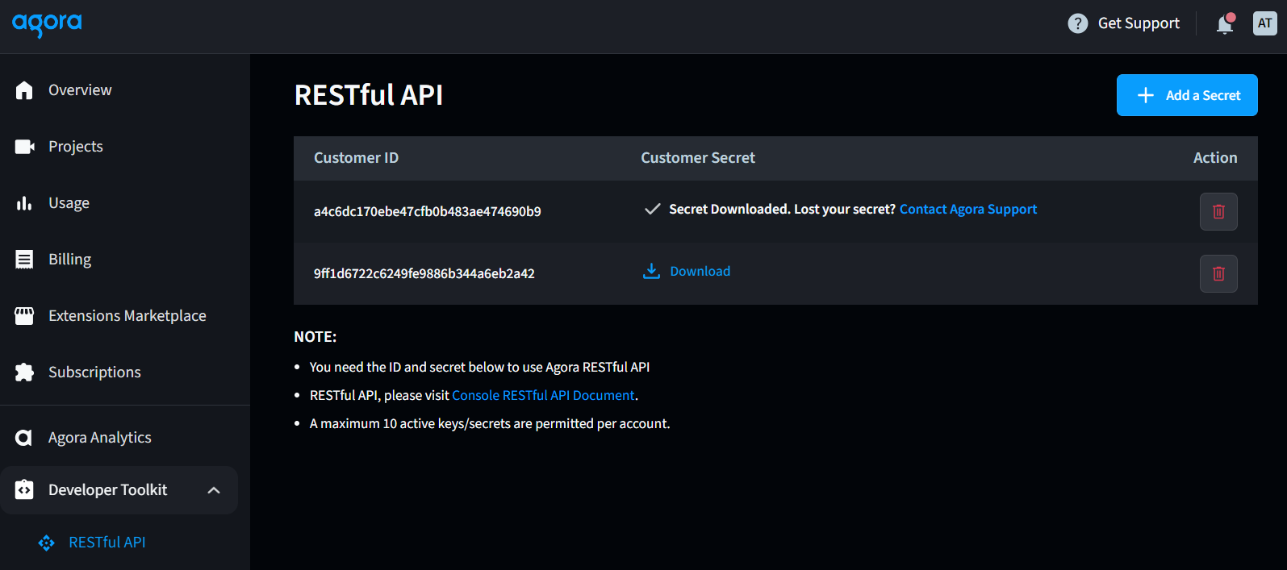Click the Billing receipt icon
This screenshot has height=570, width=1287.
click(24, 260)
